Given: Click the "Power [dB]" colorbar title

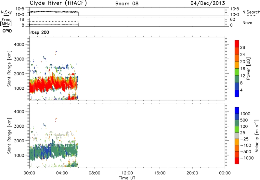Looking at the screenshot, I should (x=248, y=69).
